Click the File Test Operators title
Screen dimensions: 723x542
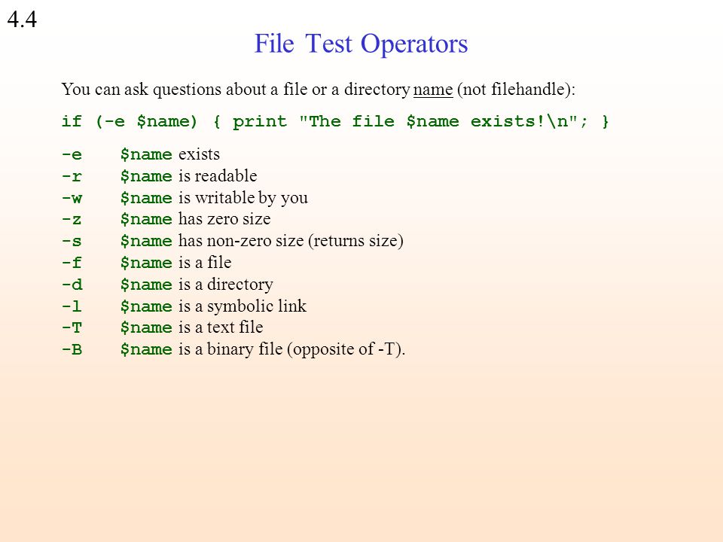coord(361,44)
